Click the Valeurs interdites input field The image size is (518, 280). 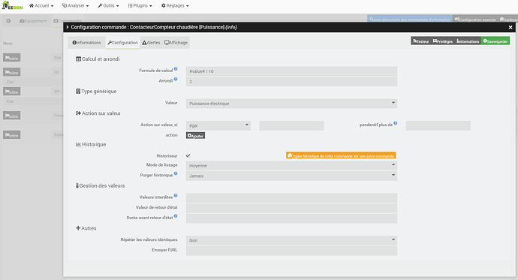291,197
